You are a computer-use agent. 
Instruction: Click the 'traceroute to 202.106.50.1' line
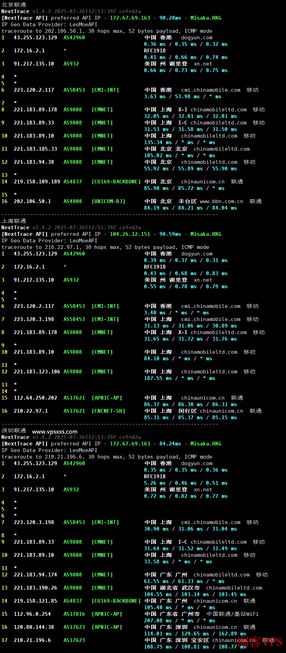coord(107,31)
